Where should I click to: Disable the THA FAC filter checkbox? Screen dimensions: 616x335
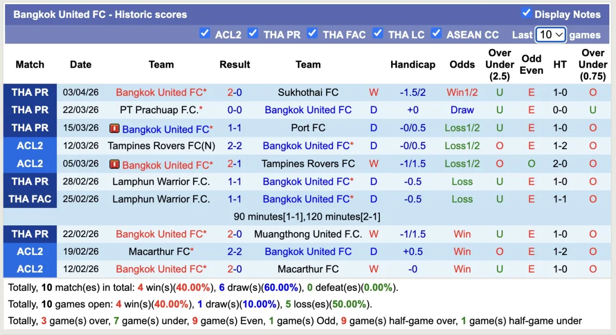tap(312, 34)
